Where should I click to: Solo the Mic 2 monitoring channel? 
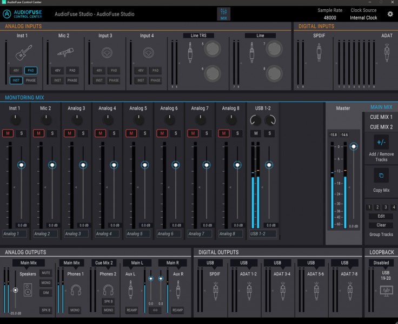pos(52,133)
